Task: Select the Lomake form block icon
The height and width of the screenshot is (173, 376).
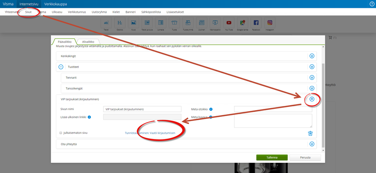Action: coord(161,23)
